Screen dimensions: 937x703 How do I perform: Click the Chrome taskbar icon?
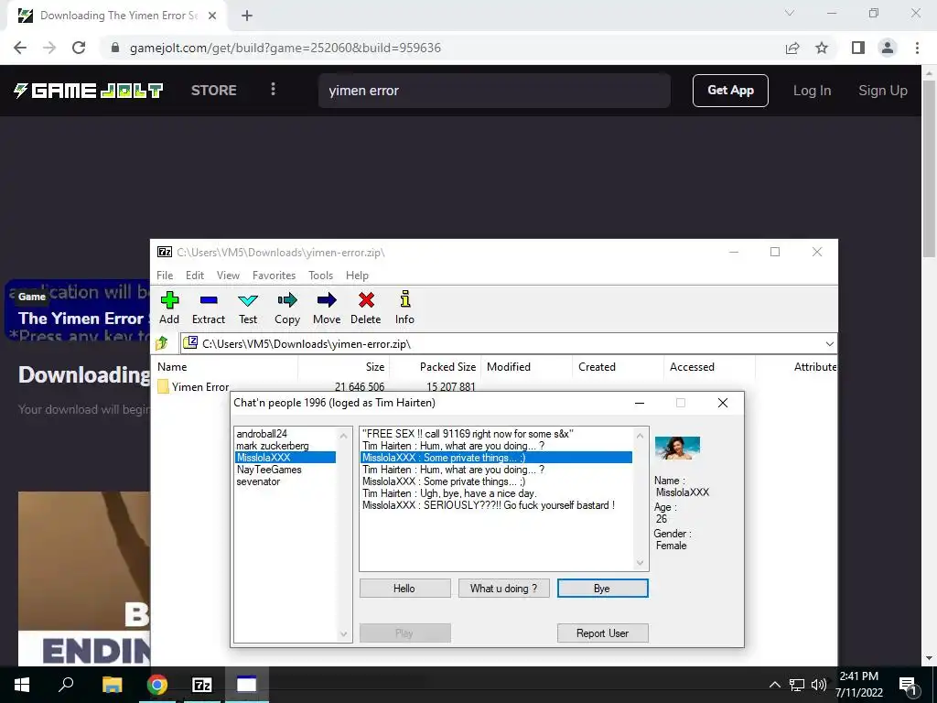(x=157, y=685)
